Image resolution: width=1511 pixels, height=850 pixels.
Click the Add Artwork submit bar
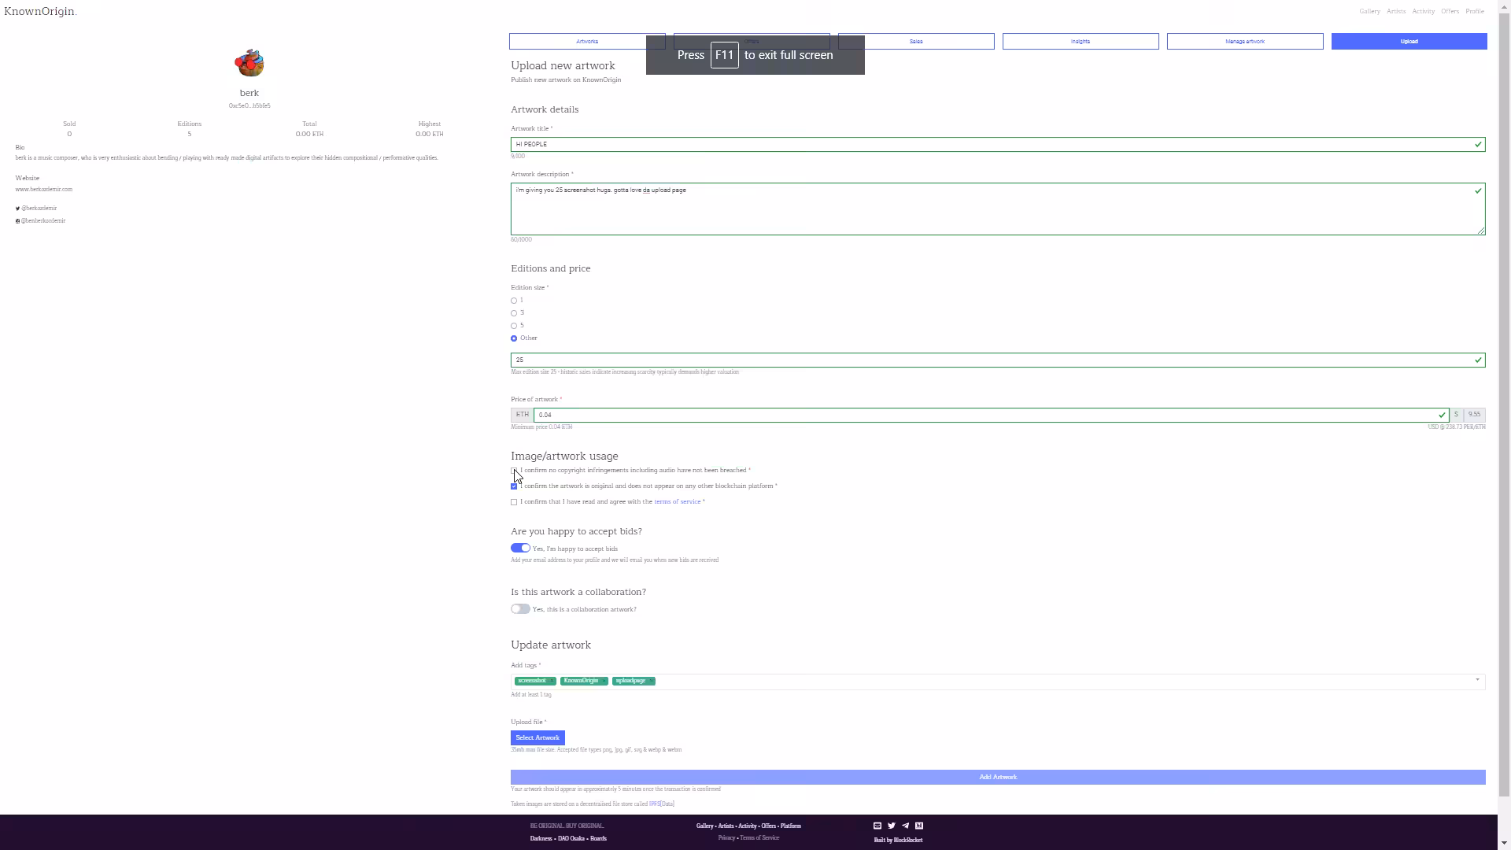[998, 777]
